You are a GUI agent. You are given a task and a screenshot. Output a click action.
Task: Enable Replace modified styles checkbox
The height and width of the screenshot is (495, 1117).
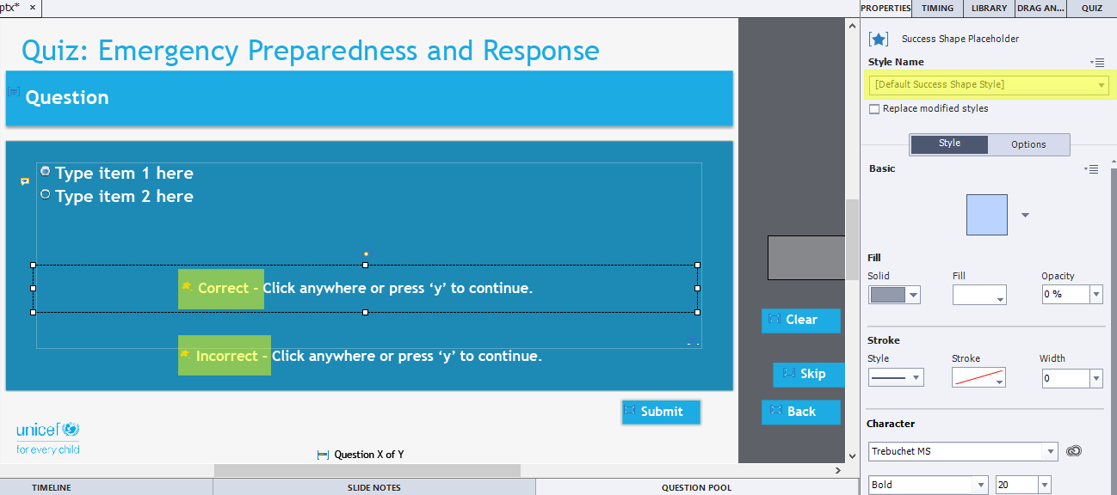[874, 109]
